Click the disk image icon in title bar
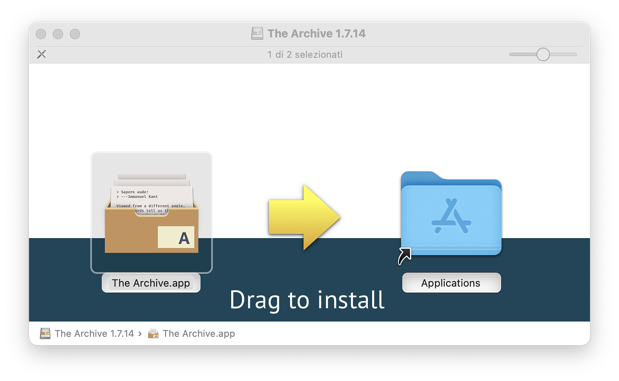Screen dimensions: 619x381 click(257, 33)
